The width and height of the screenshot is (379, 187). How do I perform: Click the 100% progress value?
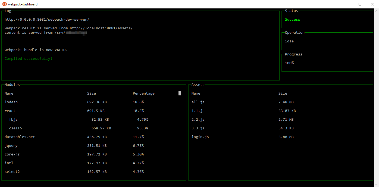pos(289,63)
